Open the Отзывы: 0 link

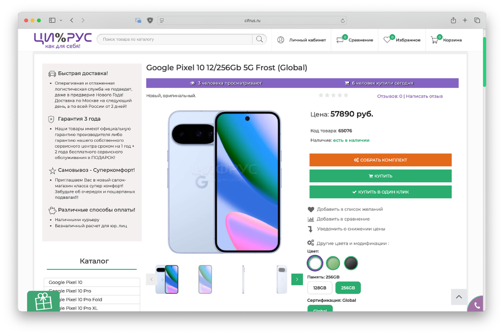click(x=390, y=96)
